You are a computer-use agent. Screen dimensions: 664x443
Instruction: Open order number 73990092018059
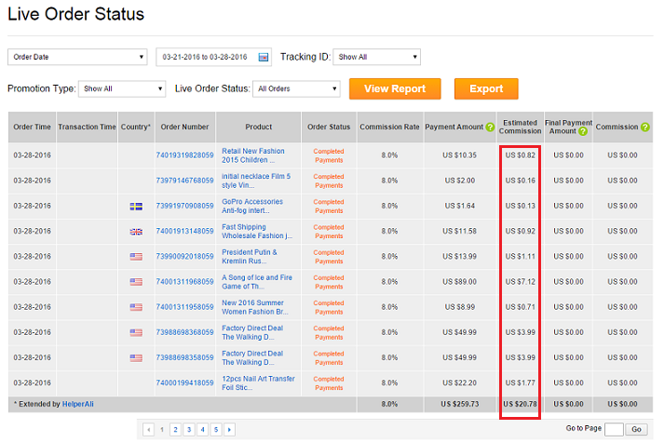(184, 257)
